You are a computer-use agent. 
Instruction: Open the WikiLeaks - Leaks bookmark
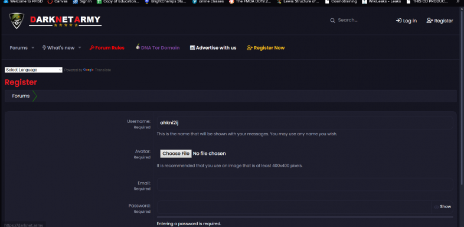381,2
